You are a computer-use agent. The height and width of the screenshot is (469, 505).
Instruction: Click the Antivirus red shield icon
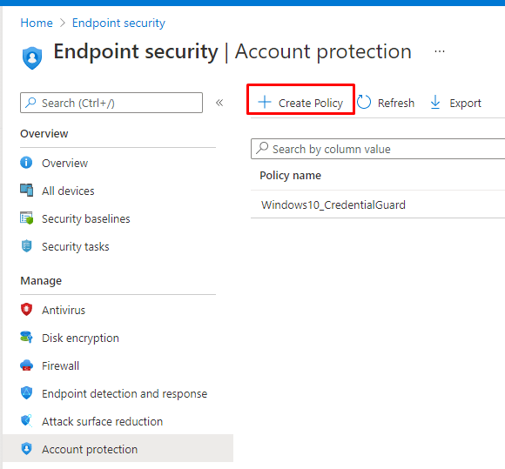(26, 310)
